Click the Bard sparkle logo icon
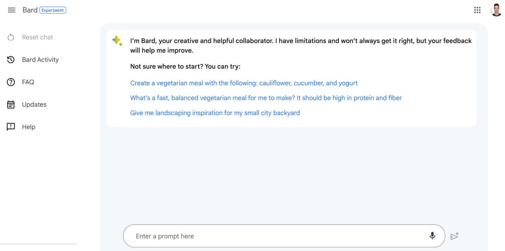 [x=117, y=41]
